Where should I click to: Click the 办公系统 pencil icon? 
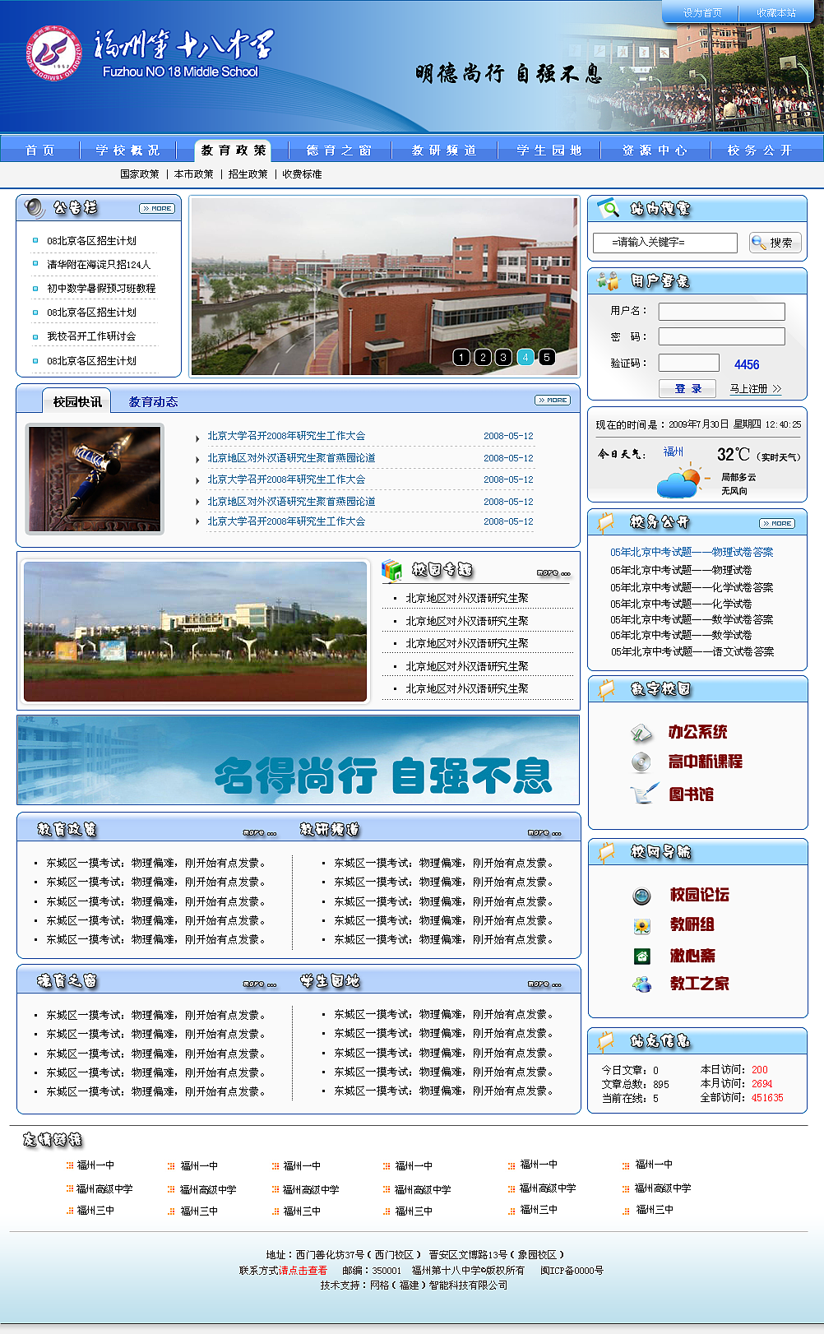pos(641,732)
